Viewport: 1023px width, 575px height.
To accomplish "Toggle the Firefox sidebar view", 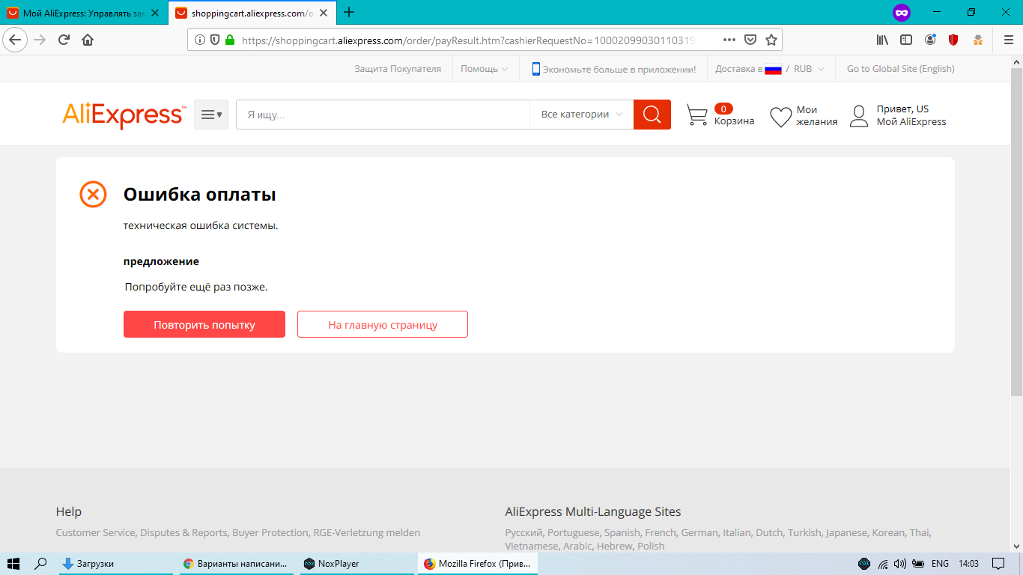I will pyautogui.click(x=906, y=40).
